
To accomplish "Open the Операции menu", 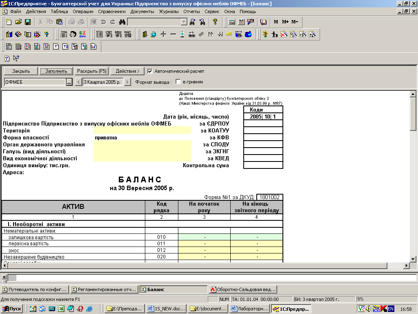I will pyautogui.click(x=83, y=11).
